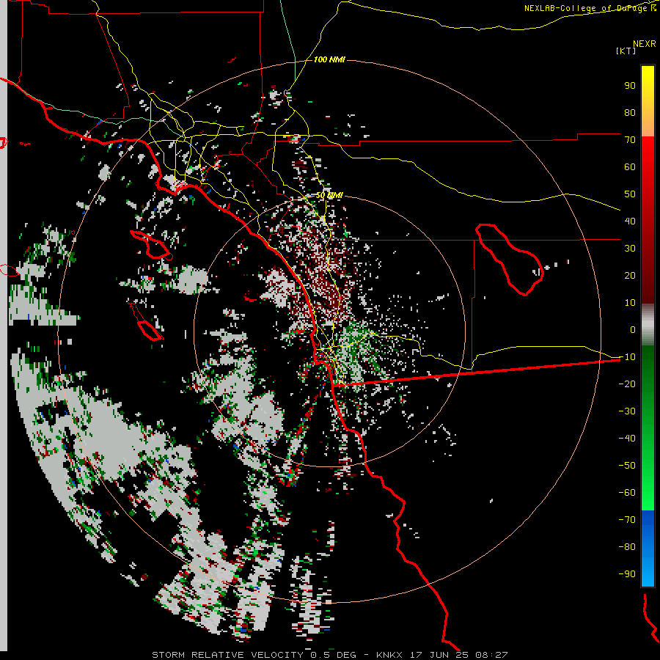Click the -20 value on the velocity scale

click(x=627, y=384)
